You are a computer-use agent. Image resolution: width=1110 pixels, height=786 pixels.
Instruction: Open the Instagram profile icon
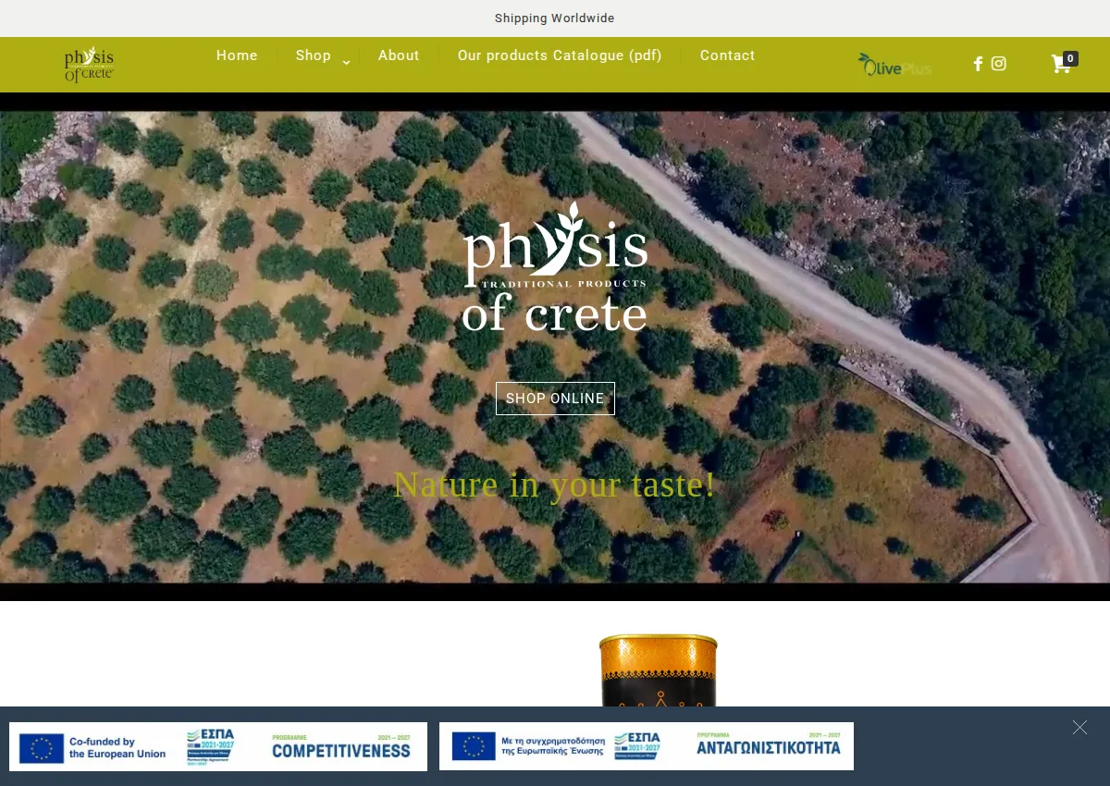[999, 64]
